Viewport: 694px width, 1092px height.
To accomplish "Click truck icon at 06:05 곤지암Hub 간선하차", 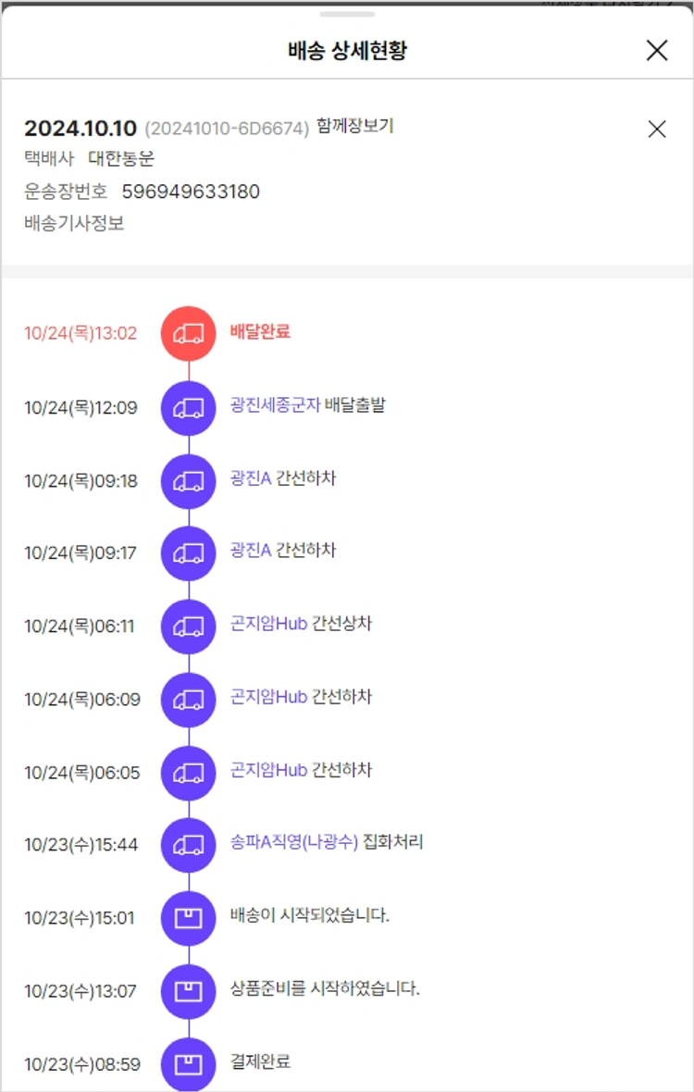I will (189, 773).
